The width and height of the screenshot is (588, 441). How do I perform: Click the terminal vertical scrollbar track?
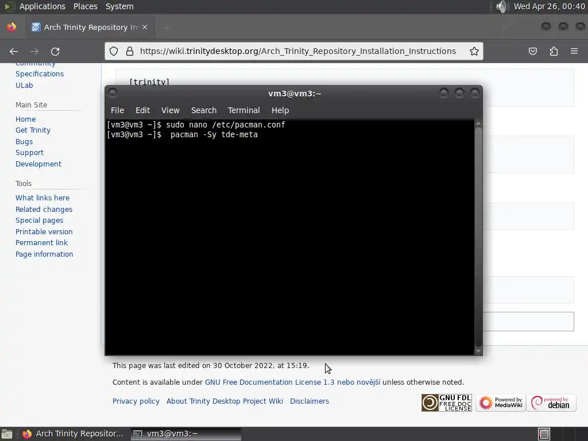(x=478, y=237)
